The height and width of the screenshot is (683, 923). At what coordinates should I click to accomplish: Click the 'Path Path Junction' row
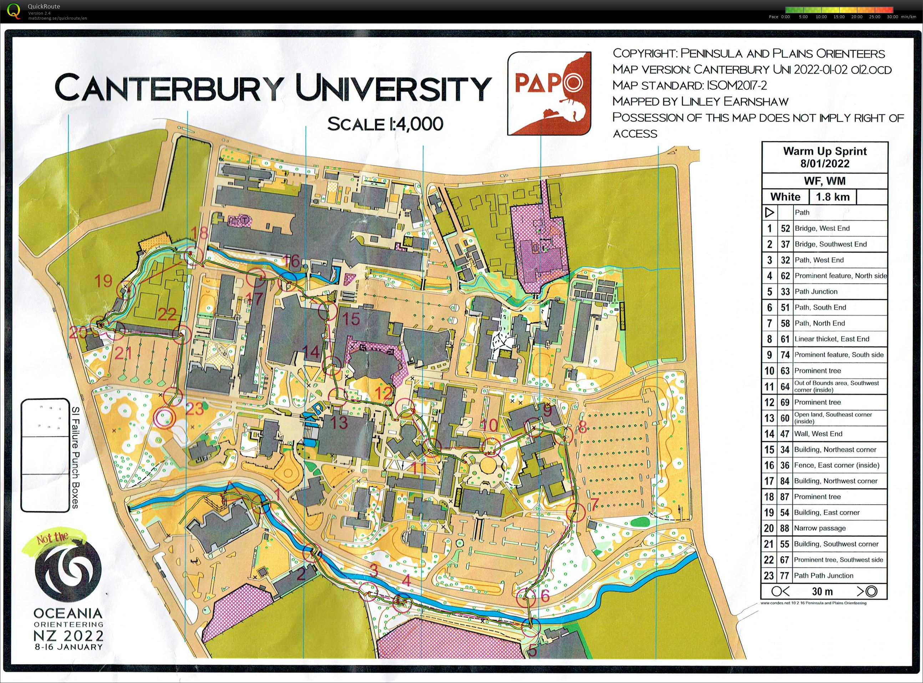(825, 576)
